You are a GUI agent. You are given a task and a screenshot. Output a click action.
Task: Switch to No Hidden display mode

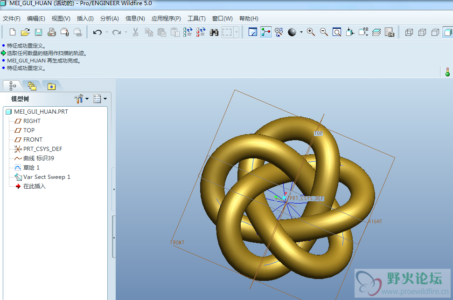[x=435, y=32]
